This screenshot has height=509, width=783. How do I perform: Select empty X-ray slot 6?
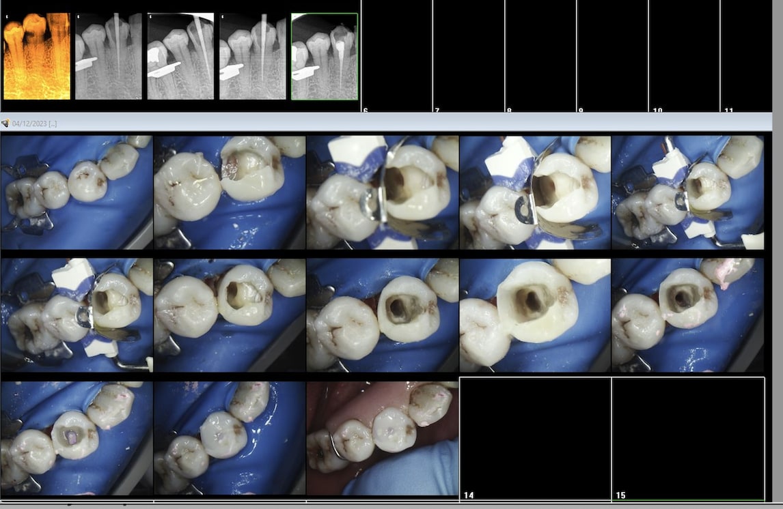[396, 56]
